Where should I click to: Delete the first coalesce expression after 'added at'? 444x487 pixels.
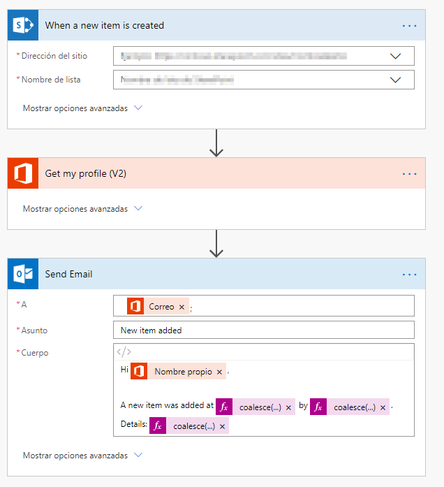click(x=288, y=407)
